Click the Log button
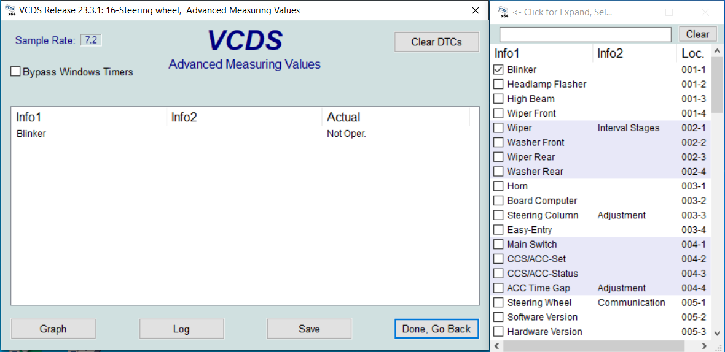The height and width of the screenshot is (352, 725). [x=181, y=329]
